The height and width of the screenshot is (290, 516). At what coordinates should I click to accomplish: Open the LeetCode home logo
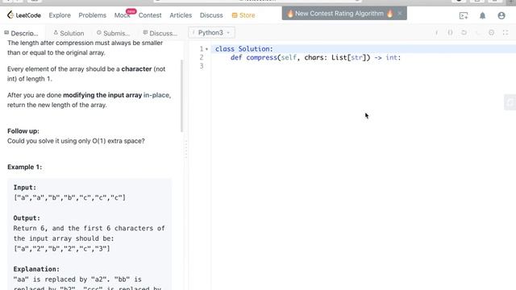(x=24, y=15)
